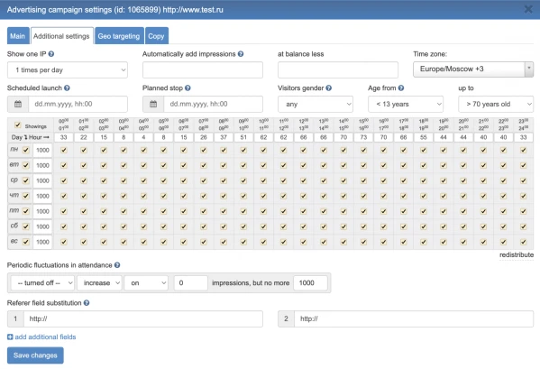Click the Planned stop date field

click(213, 104)
